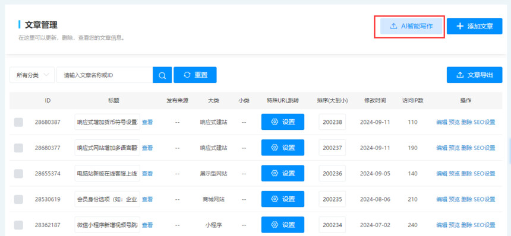The width and height of the screenshot is (511, 236).
Task: Edit title field 电脑站新版在线客服上线
Action: tap(107, 173)
